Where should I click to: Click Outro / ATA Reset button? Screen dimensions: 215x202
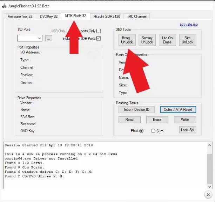click(178, 110)
